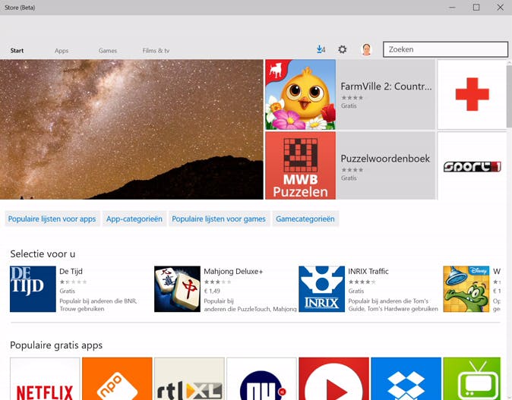This screenshot has width=512, height=400.
Task: Switch to the Start tab
Action: (17, 51)
